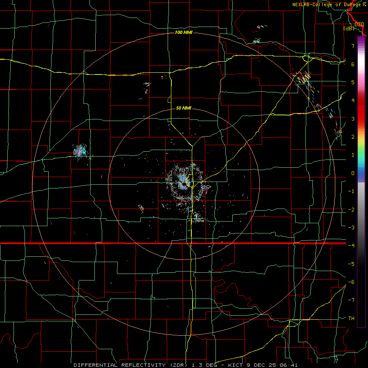Click the "50 NMI" range ring label
Image resolution: width=368 pixels, height=368 pixels.
click(184, 108)
